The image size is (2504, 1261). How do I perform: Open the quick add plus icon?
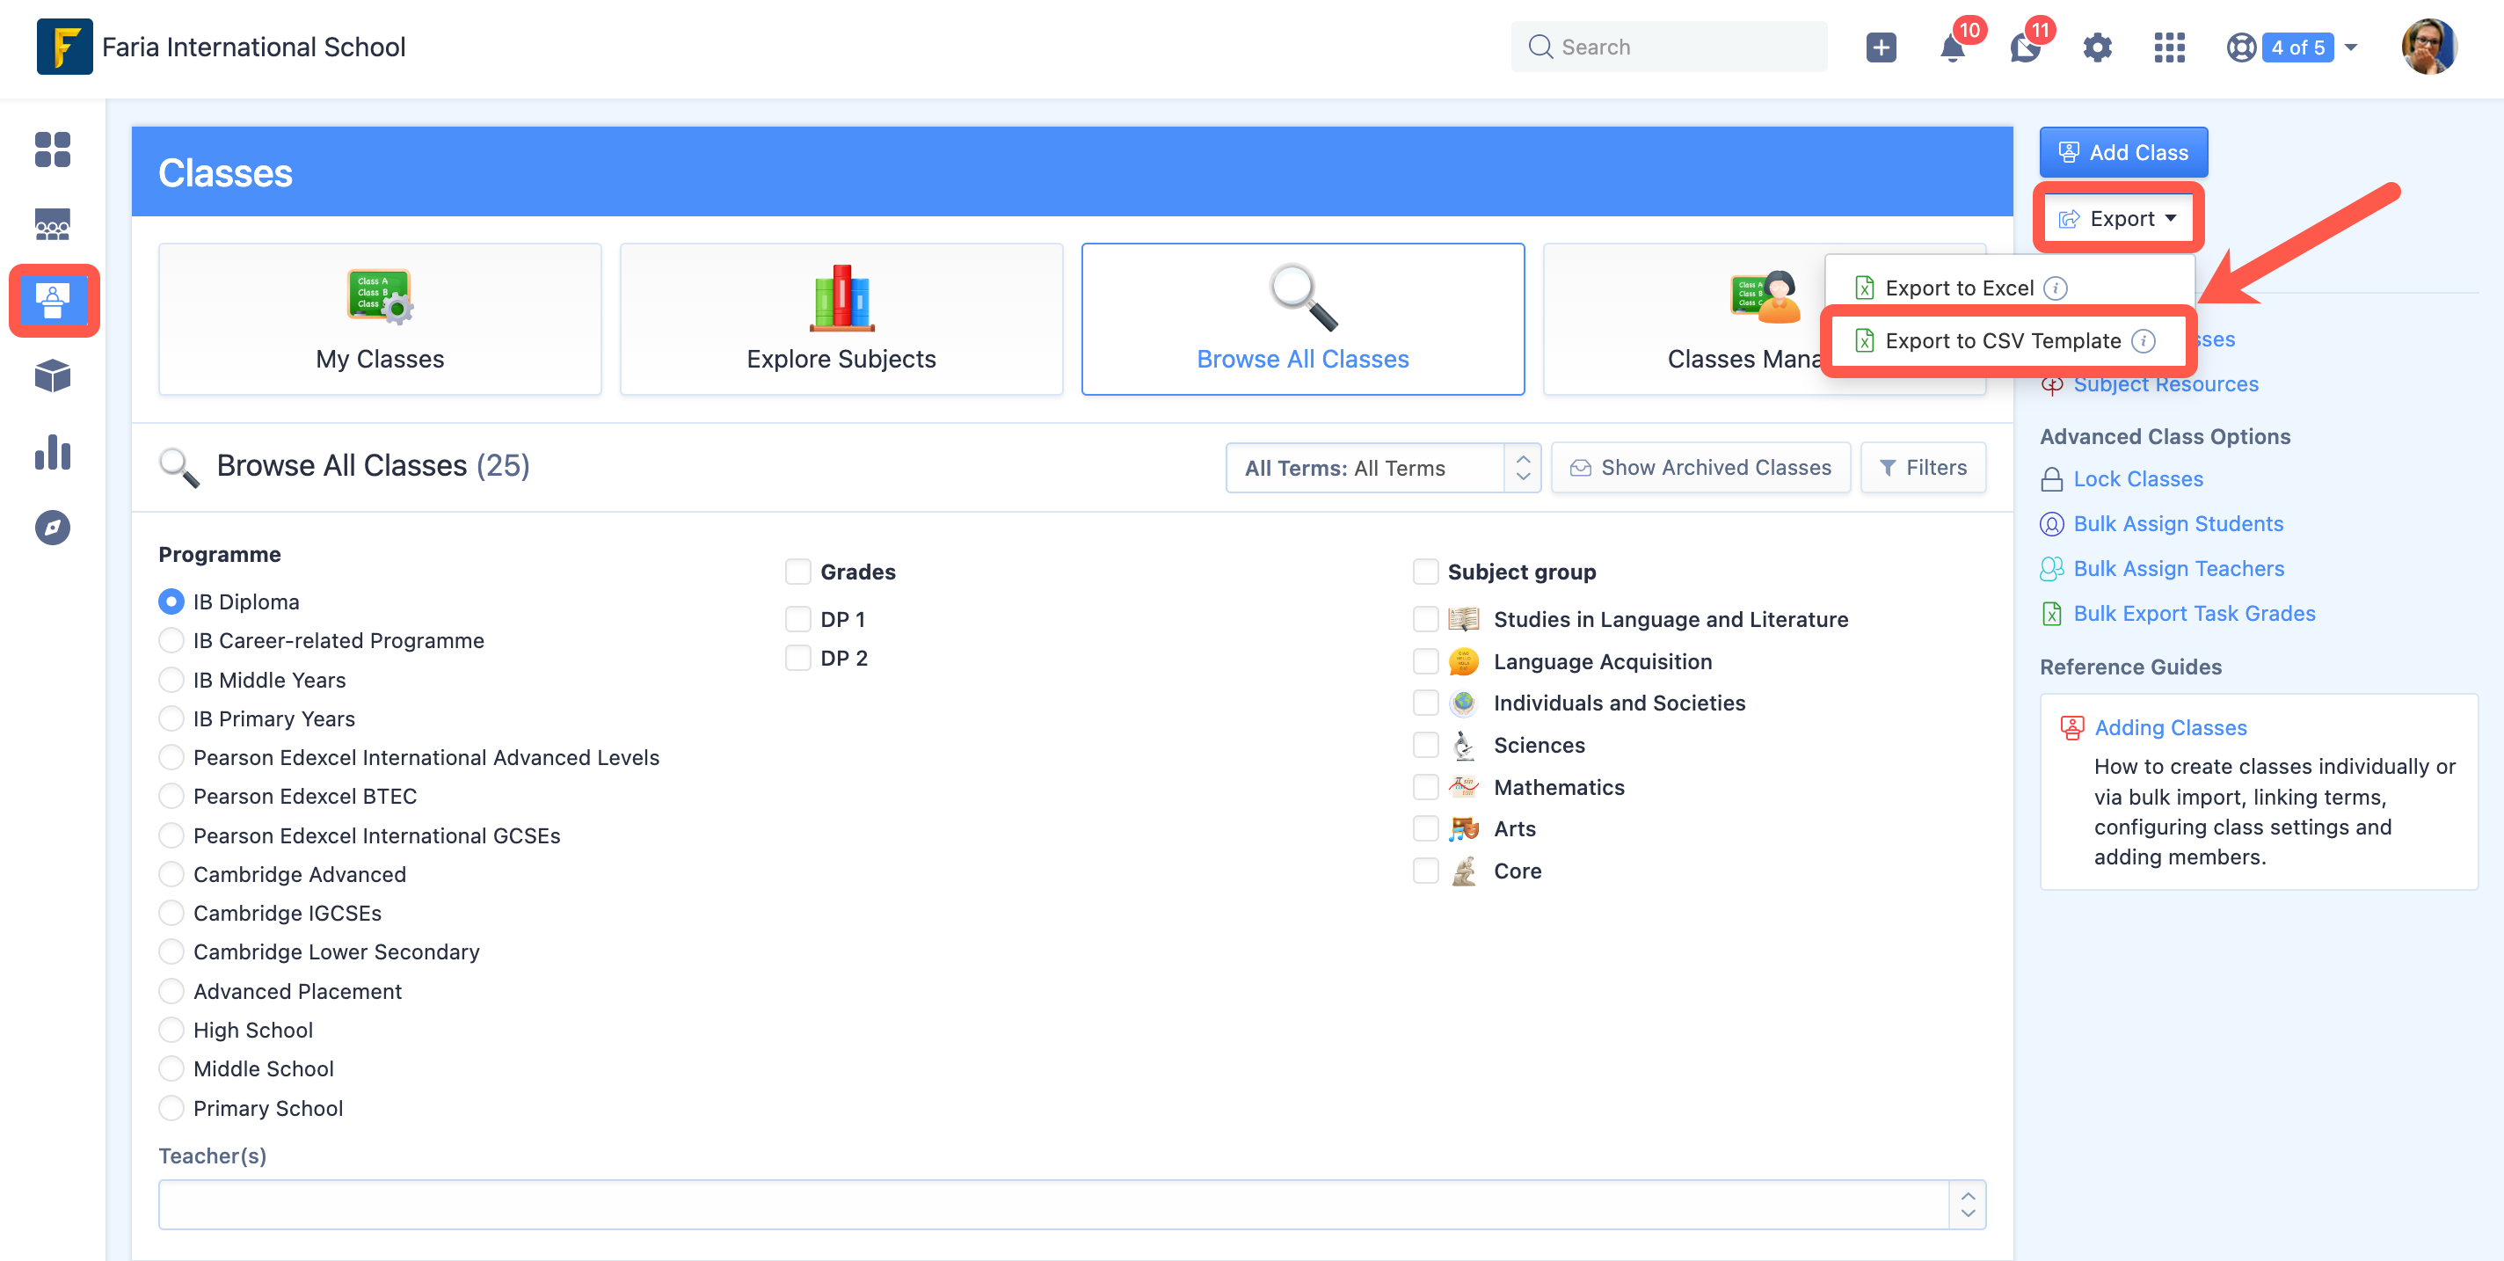(1881, 47)
